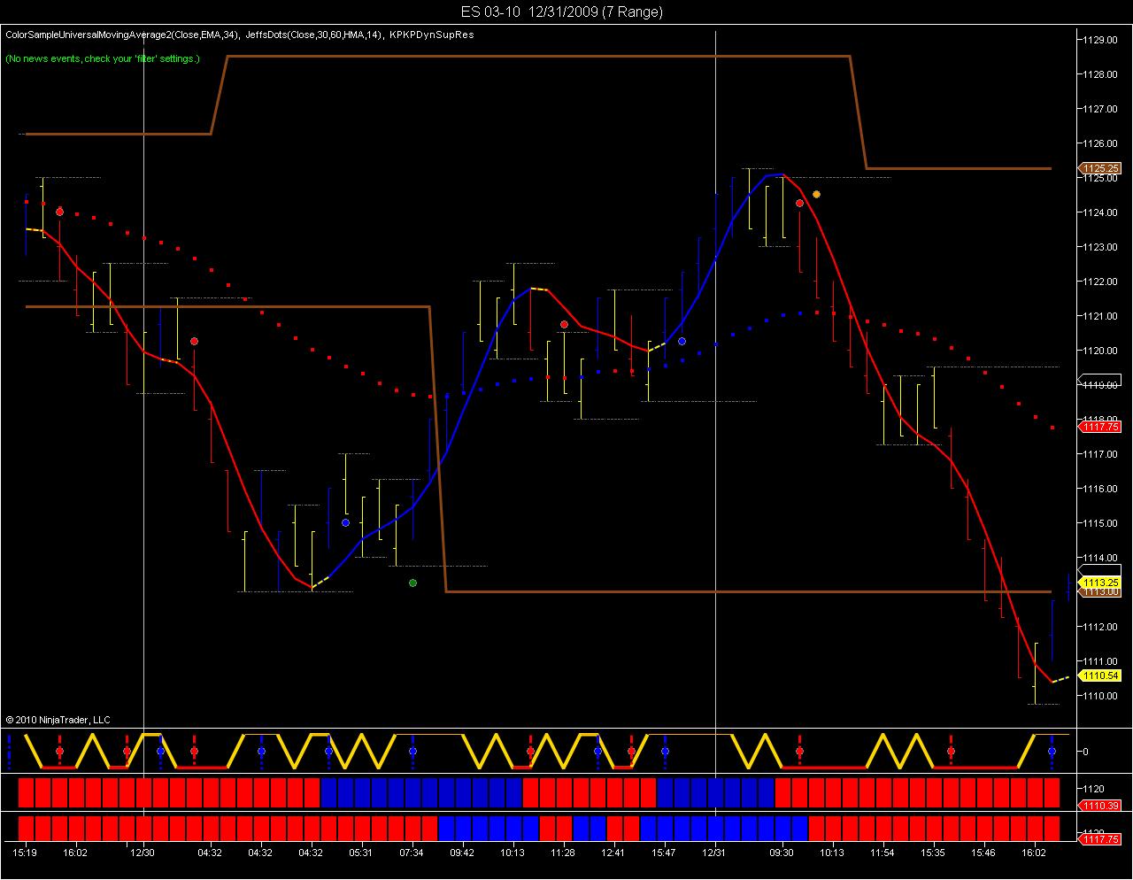This screenshot has width=1133, height=880.
Task: Click the KPKPDynSupRes indicator label
Action: click(432, 35)
